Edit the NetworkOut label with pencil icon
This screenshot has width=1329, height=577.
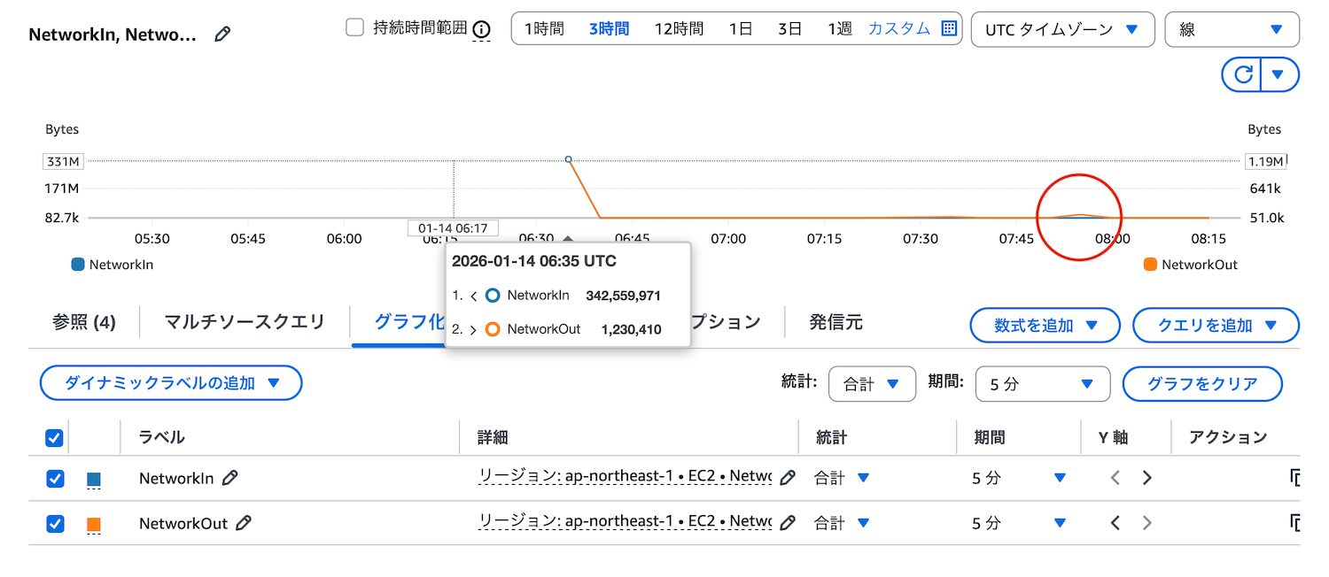244,523
